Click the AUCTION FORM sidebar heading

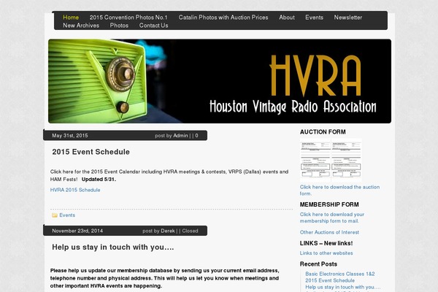coord(323,132)
